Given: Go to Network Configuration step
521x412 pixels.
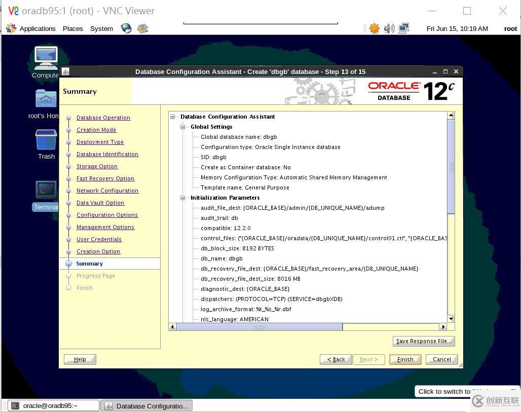Looking at the screenshot, I should coord(107,191).
